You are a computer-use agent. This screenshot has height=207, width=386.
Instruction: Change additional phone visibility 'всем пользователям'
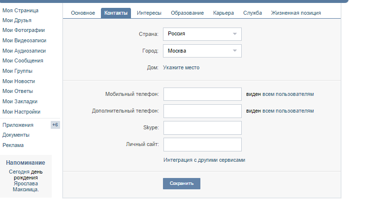[x=288, y=111]
